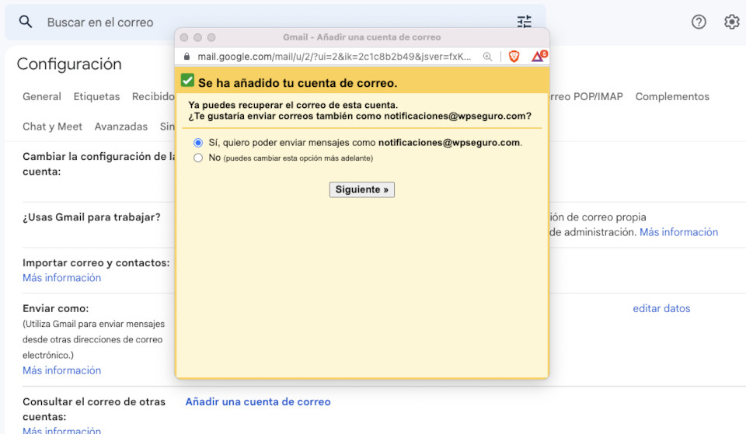Select 'Sí, quiero poder enviar mensajes' option
This screenshot has height=434, width=746.
coord(198,143)
